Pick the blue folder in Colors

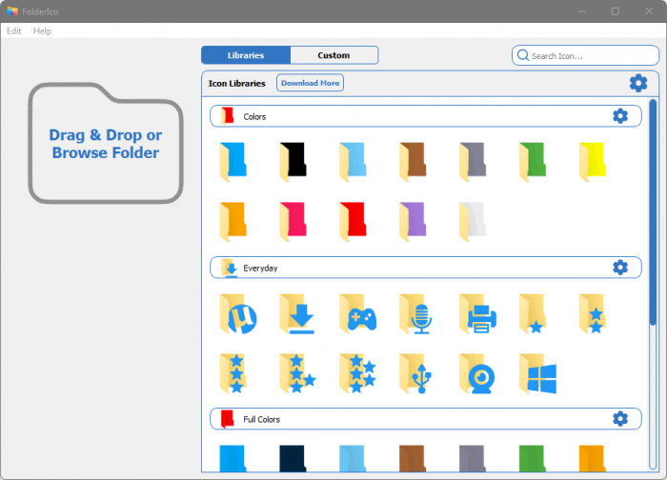233,162
